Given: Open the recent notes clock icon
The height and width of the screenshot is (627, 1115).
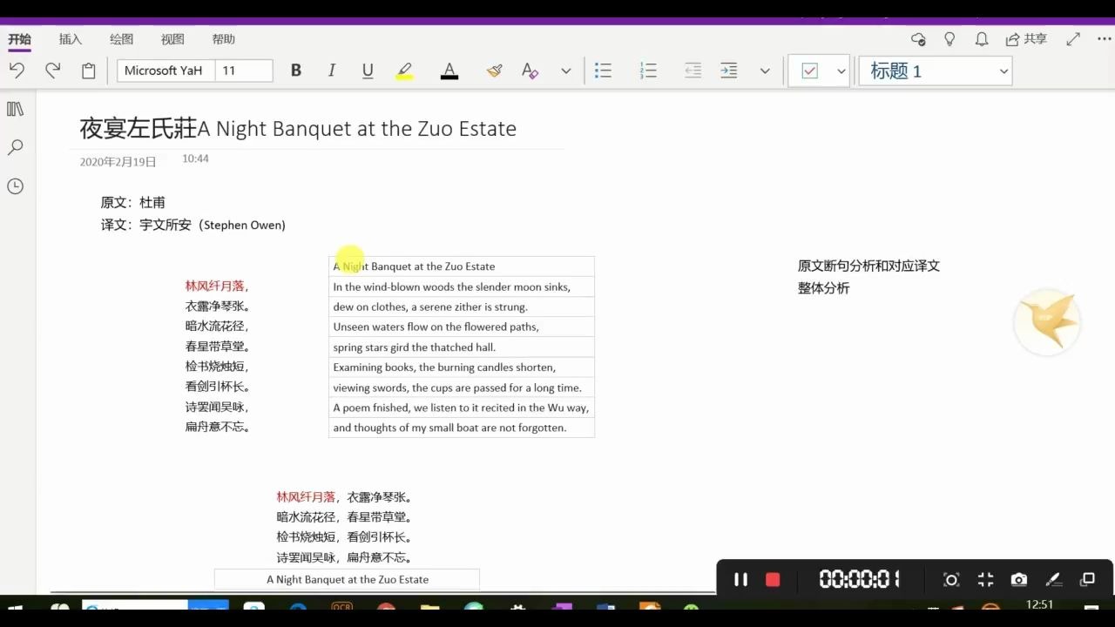Looking at the screenshot, I should click(x=15, y=186).
